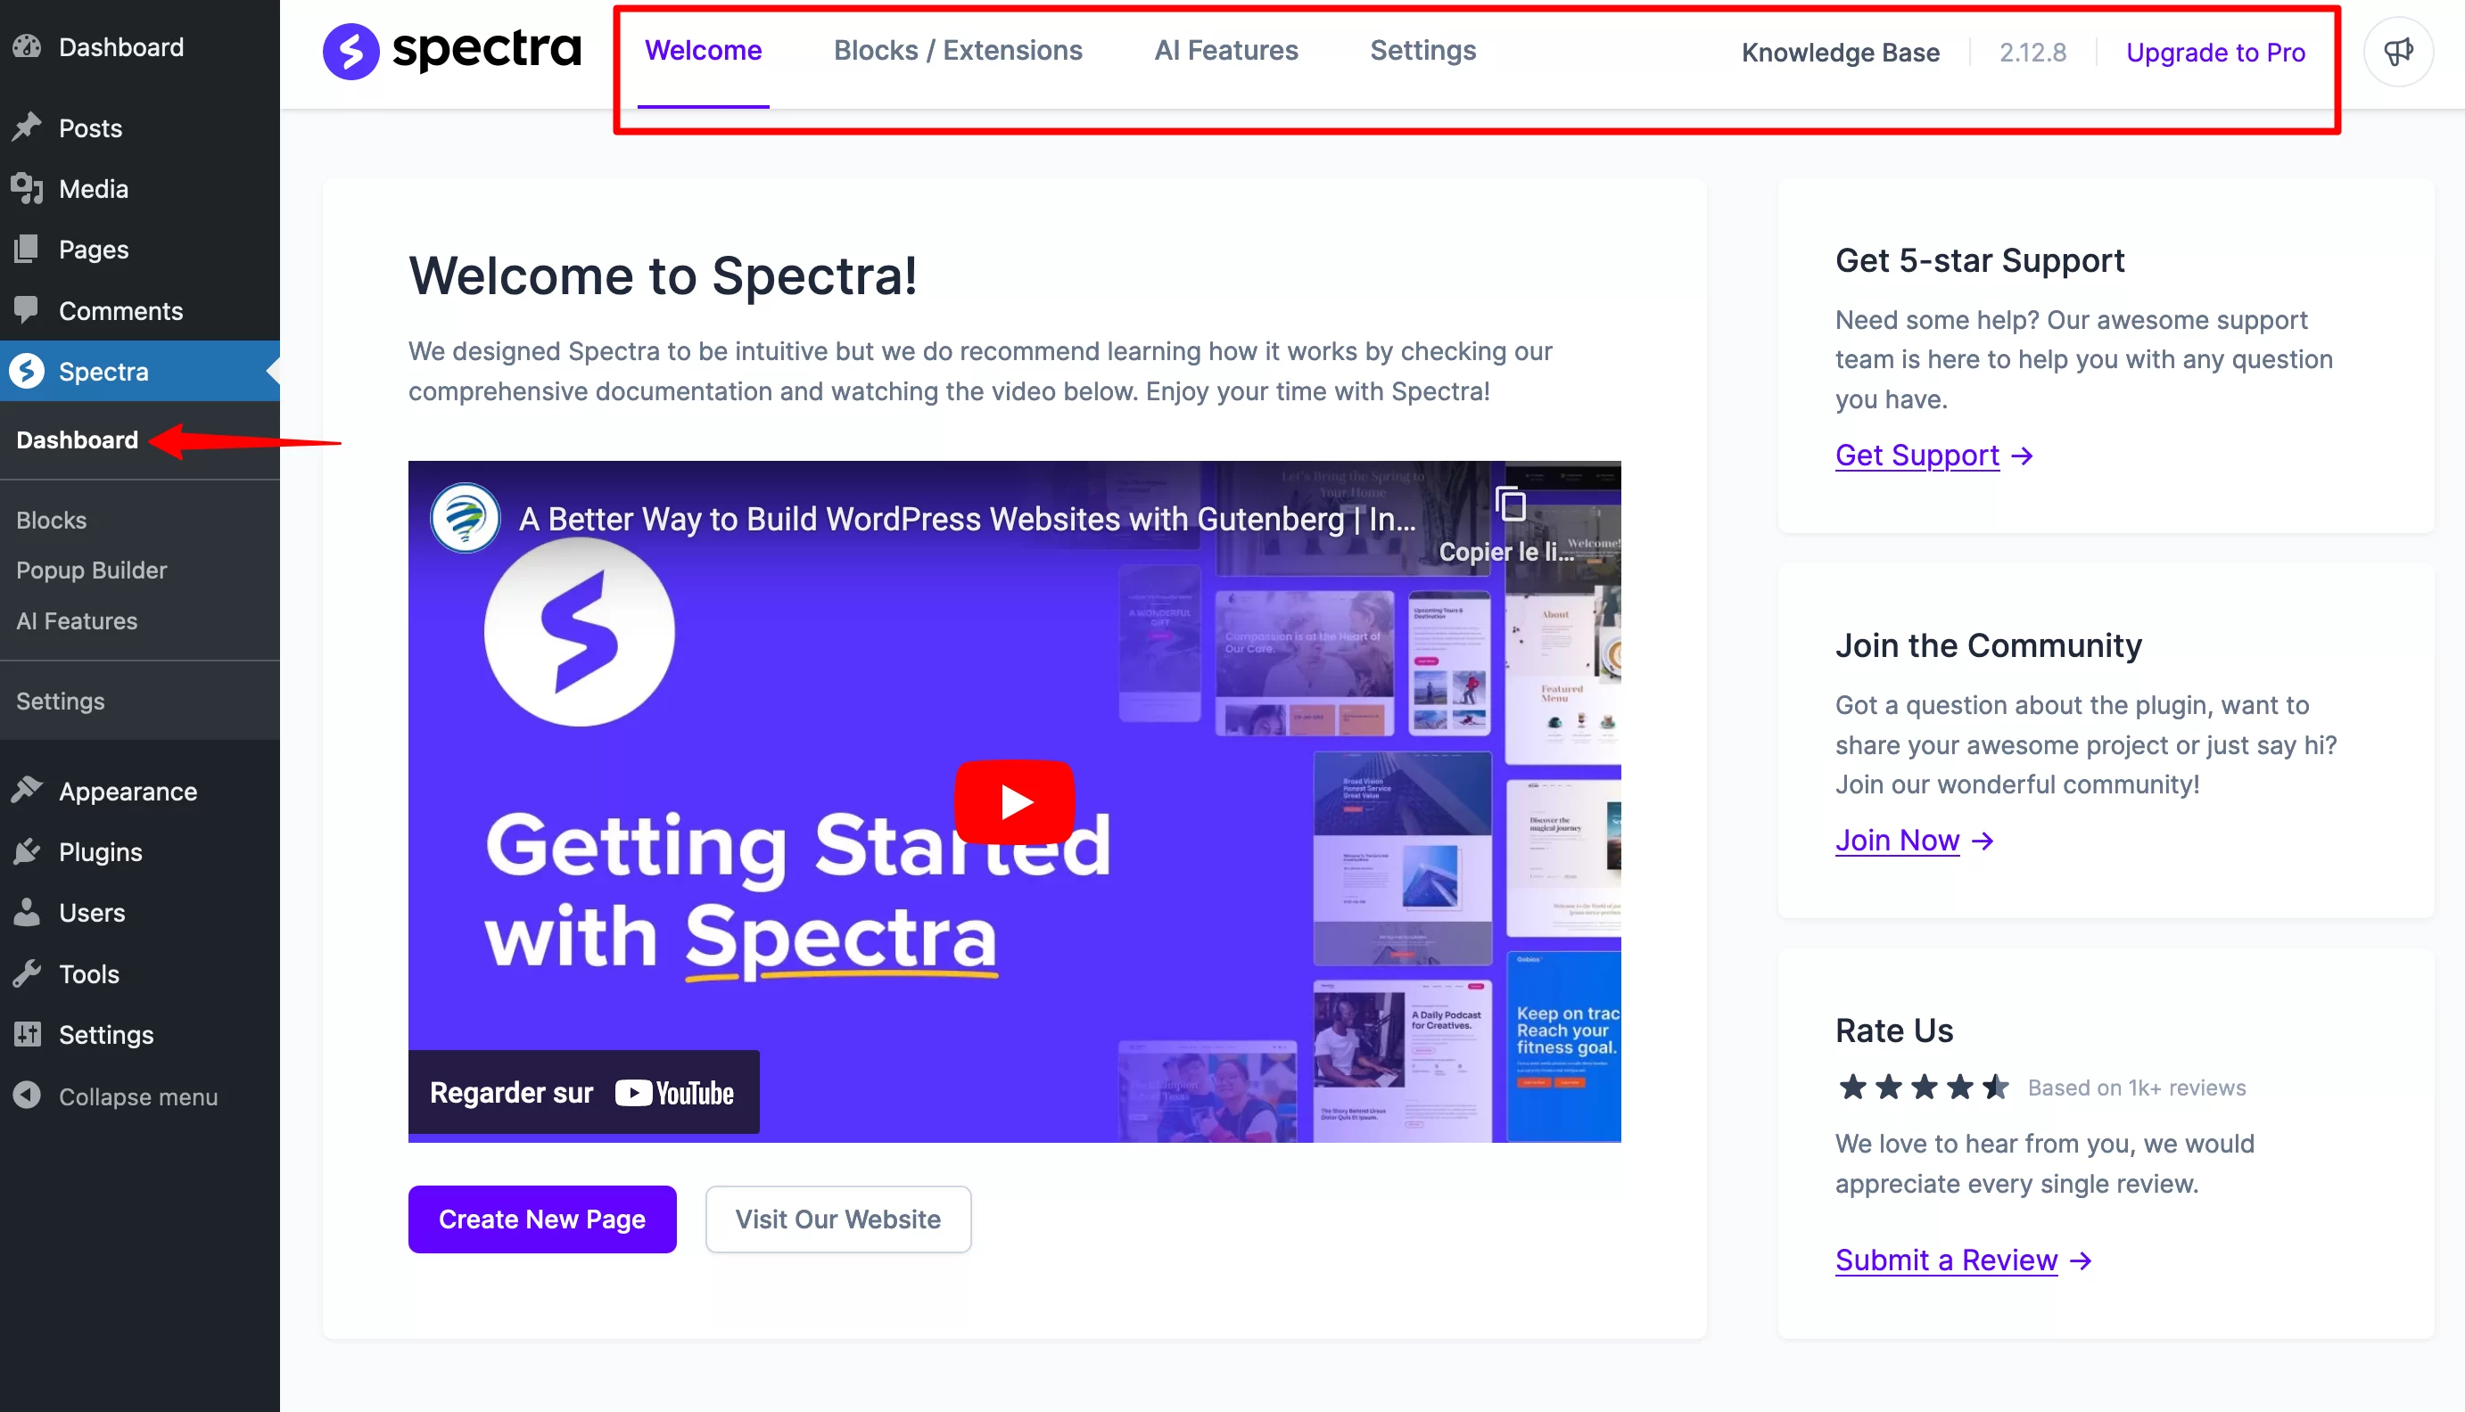
Task: Click the Pages menu icon
Action: point(27,249)
